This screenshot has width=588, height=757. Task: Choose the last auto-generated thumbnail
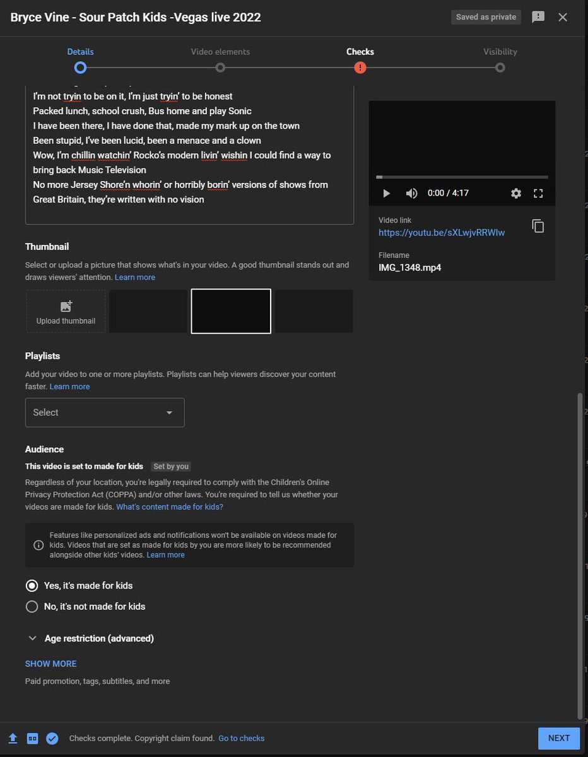click(314, 311)
